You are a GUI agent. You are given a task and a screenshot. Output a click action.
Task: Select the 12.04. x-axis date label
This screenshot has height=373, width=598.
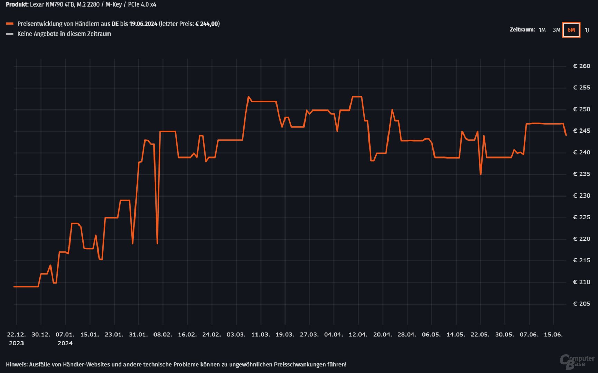pos(358,335)
